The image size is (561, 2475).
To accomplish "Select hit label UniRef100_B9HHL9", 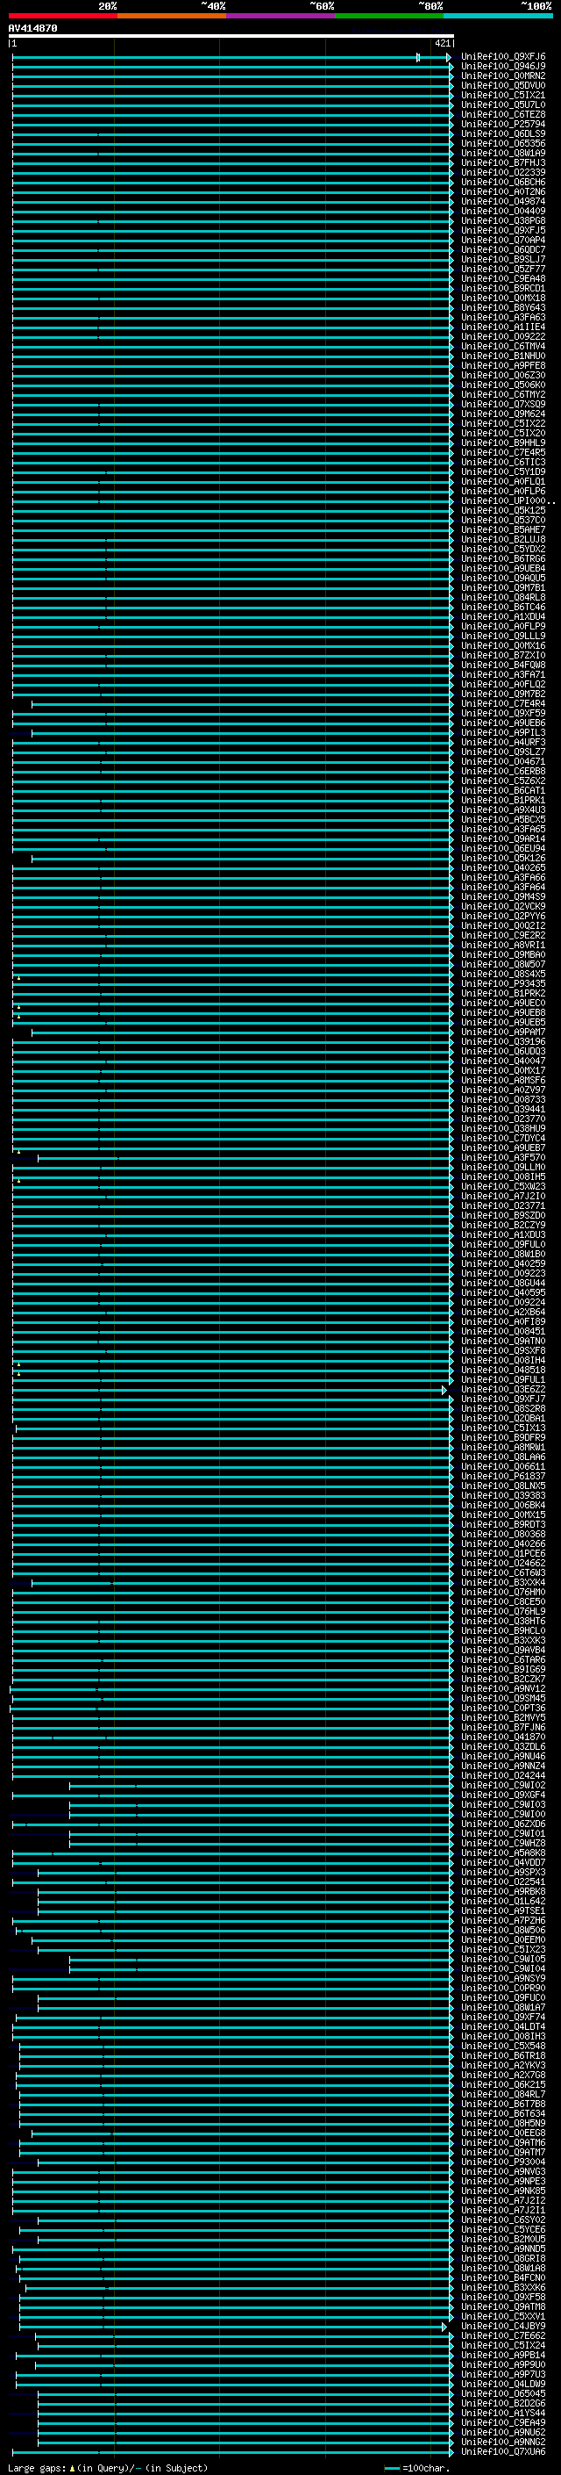I will pos(503,442).
